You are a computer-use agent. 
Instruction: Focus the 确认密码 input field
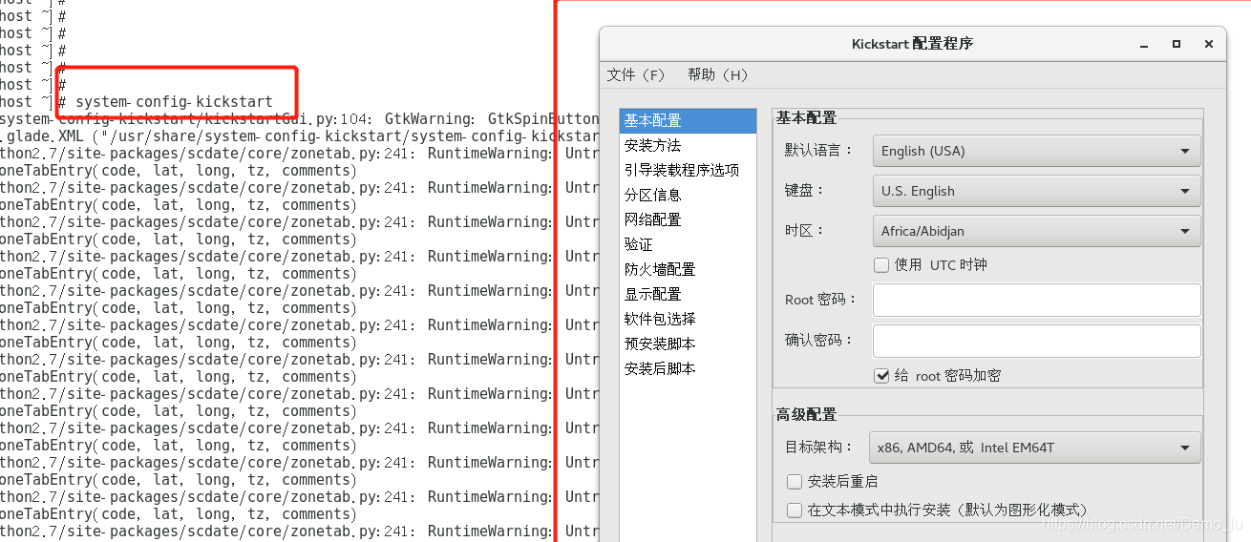pos(1036,341)
